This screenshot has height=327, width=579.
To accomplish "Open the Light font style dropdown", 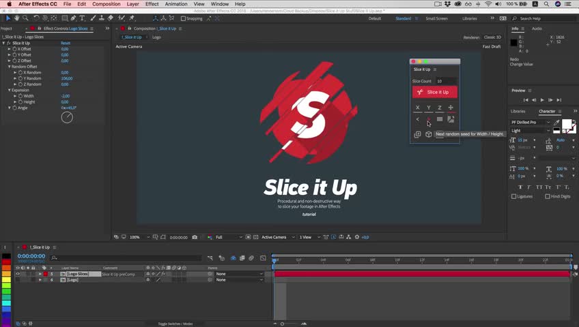I will tap(531, 131).
